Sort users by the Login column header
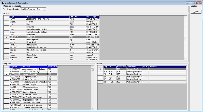The image size is (203, 112). (18, 17)
